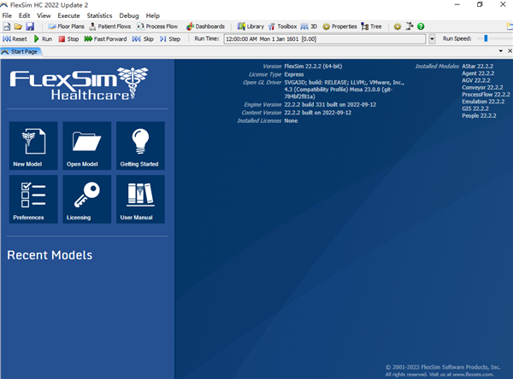Open the Toolbox panel
This screenshot has width=513, height=379.
coord(281,26)
